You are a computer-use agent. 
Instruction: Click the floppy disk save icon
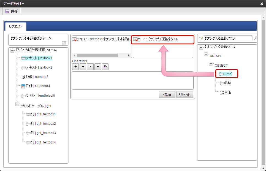tap(7, 11)
